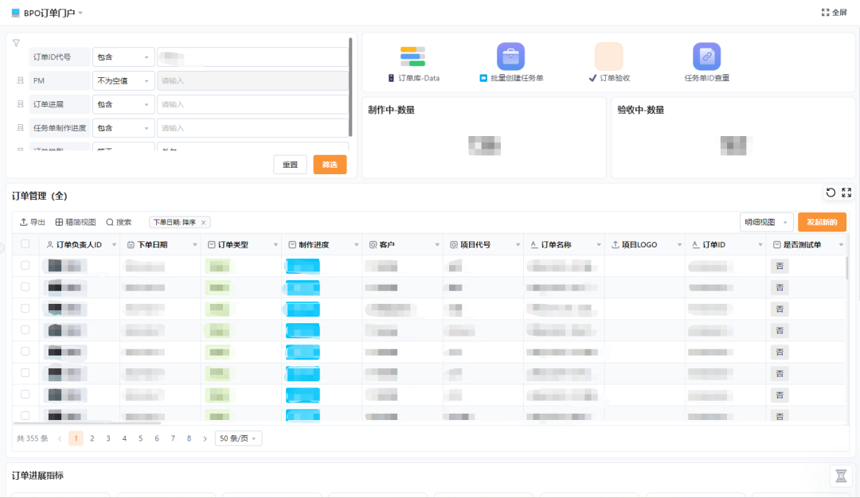Image resolution: width=860 pixels, height=498 pixels.
Task: Click the 导出 export icon
Action: pos(24,223)
